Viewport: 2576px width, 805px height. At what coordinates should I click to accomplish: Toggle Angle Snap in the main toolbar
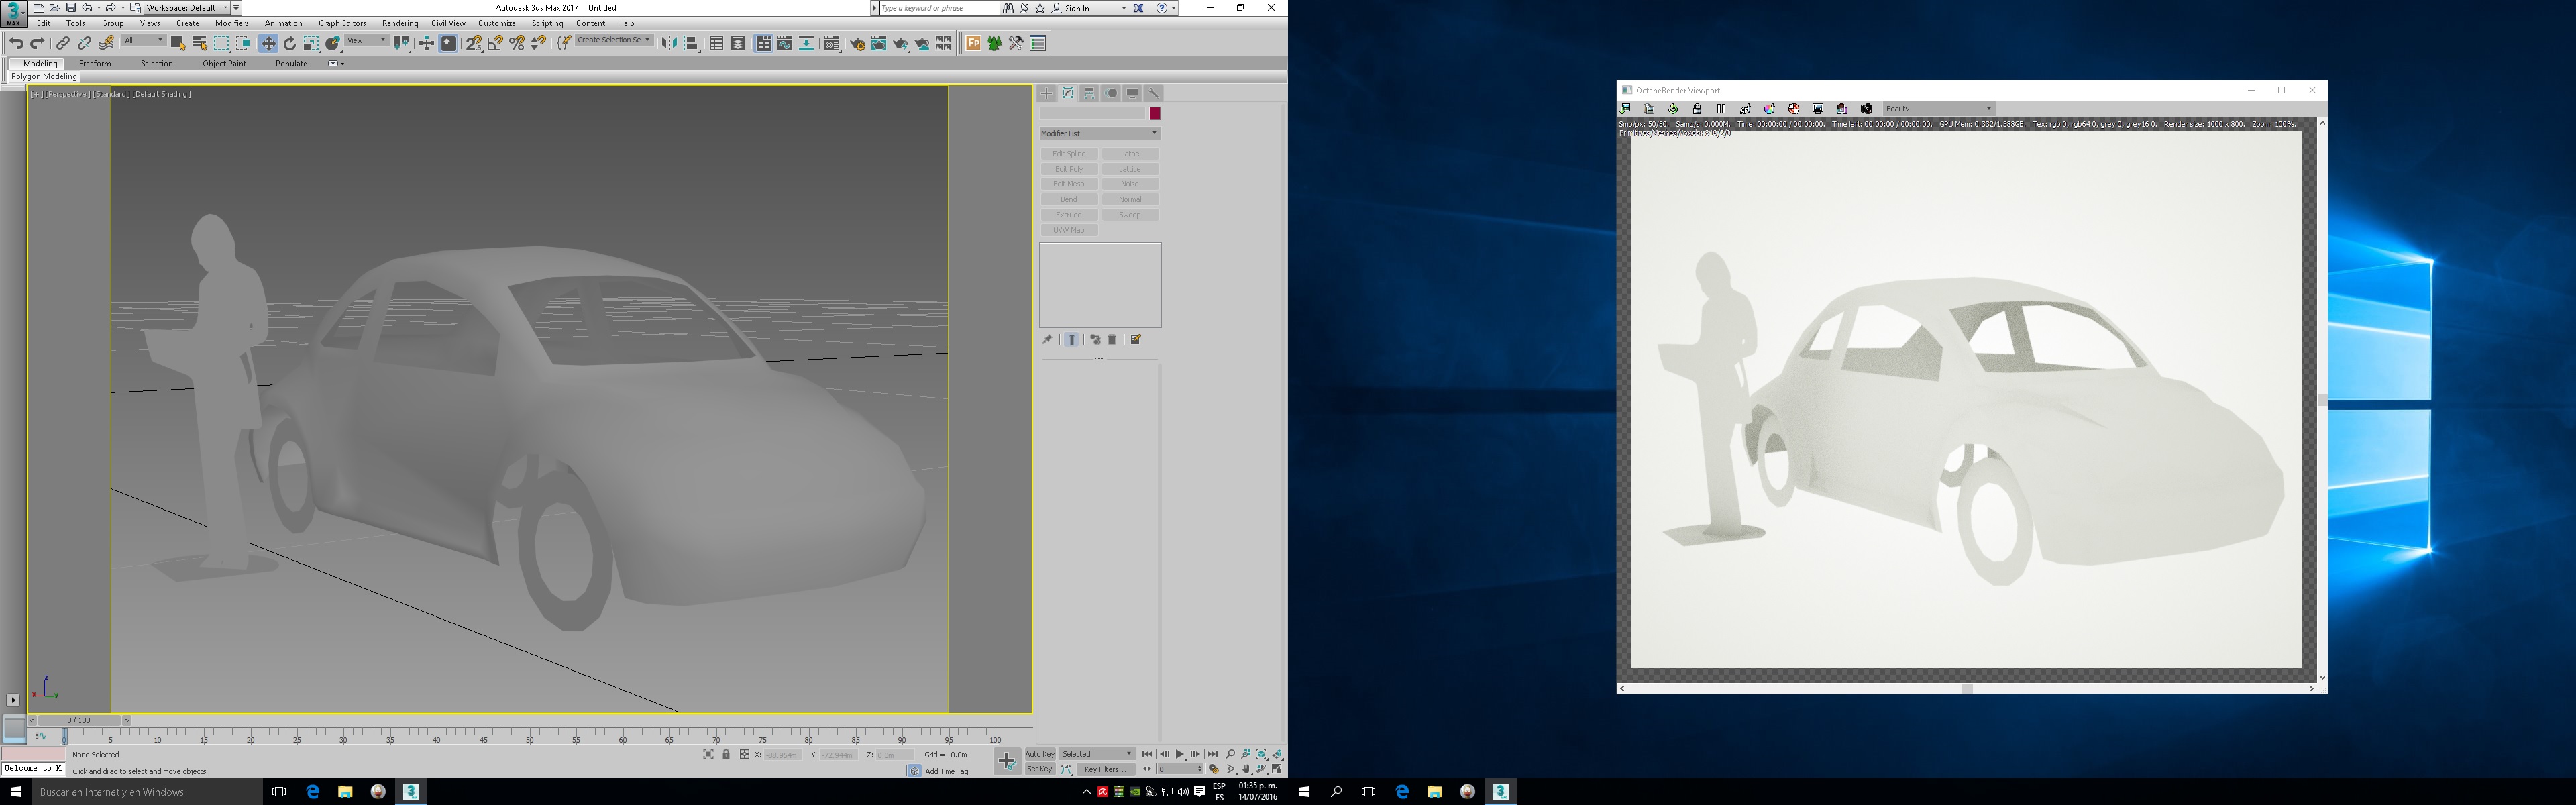tap(495, 43)
